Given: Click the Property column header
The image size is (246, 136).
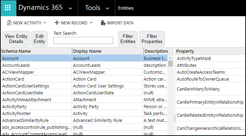Looking at the screenshot, I should point(211,51).
